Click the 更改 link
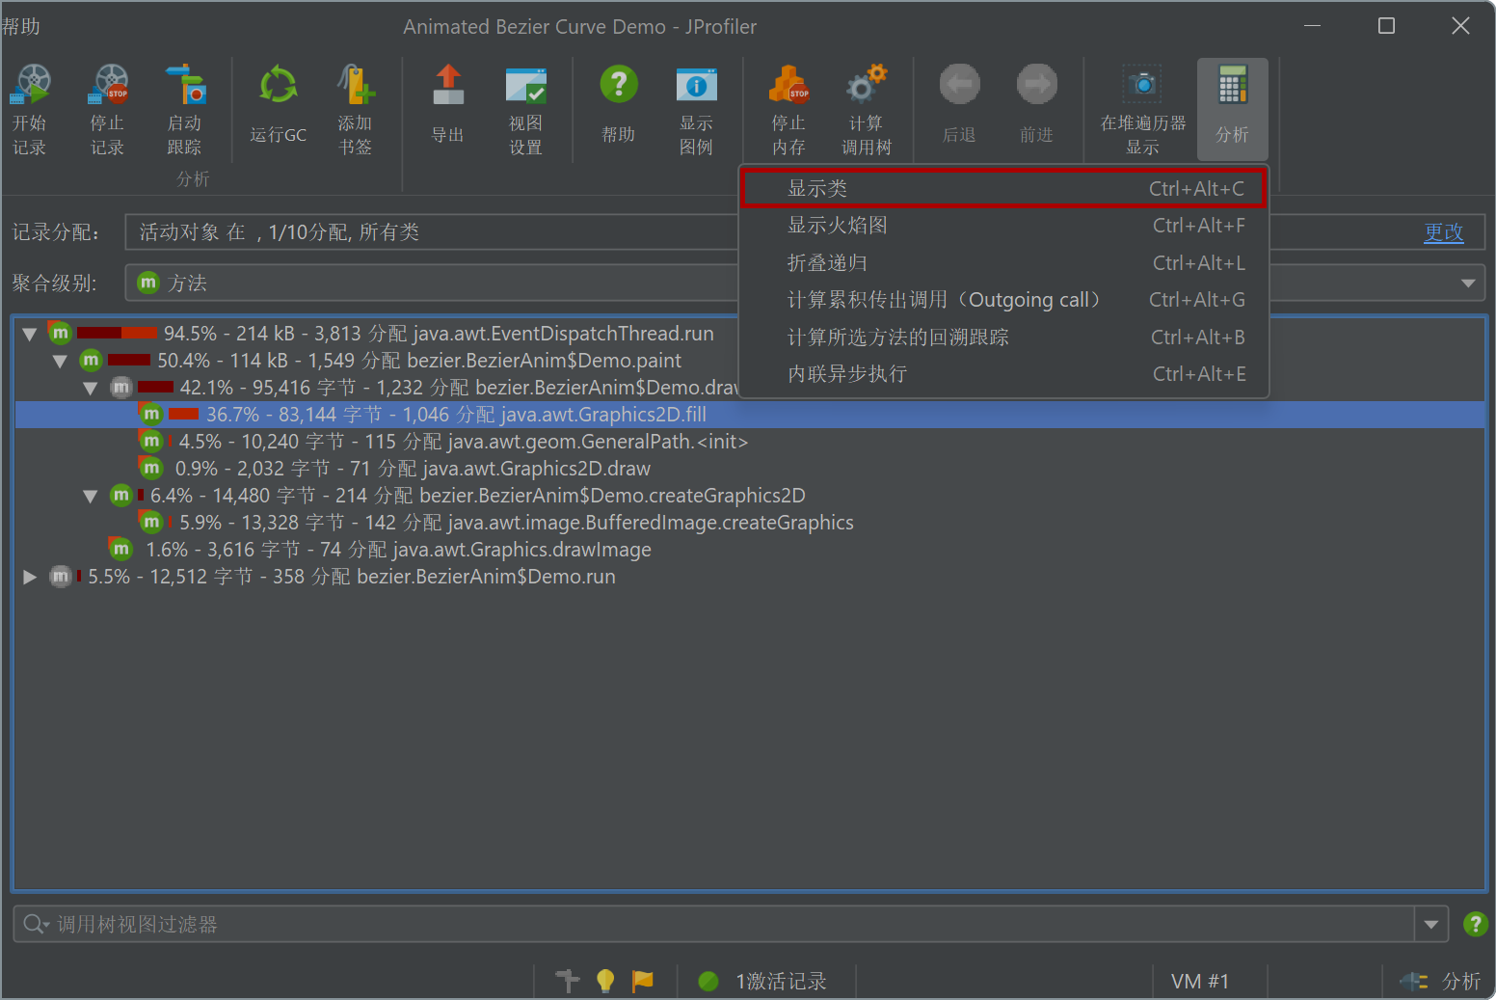This screenshot has width=1496, height=1000. pyautogui.click(x=1444, y=231)
